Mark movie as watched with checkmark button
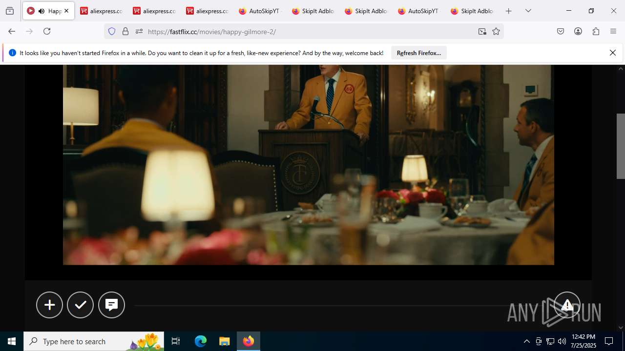Screen dimensions: 625x351 click(80, 305)
